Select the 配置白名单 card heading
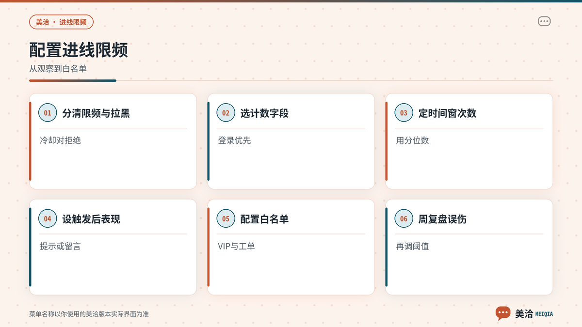This screenshot has height=327, width=582. click(x=264, y=219)
